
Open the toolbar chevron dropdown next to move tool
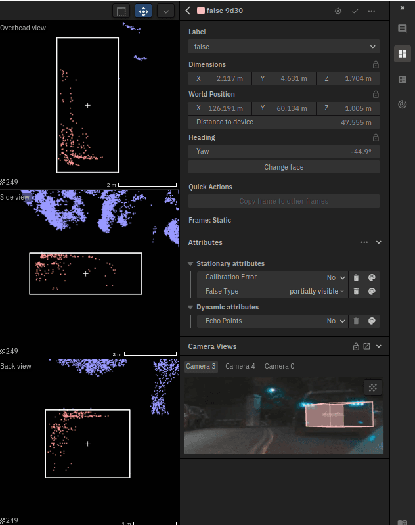[165, 11]
